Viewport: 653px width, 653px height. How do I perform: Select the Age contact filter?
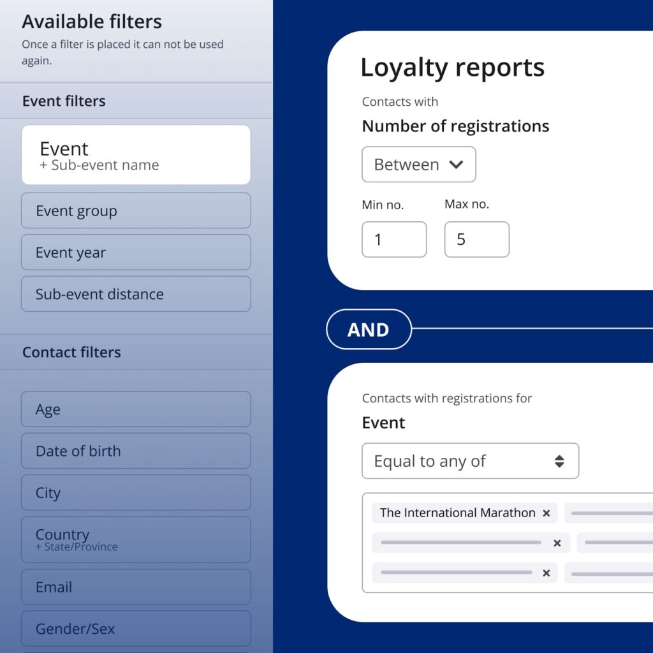136,409
